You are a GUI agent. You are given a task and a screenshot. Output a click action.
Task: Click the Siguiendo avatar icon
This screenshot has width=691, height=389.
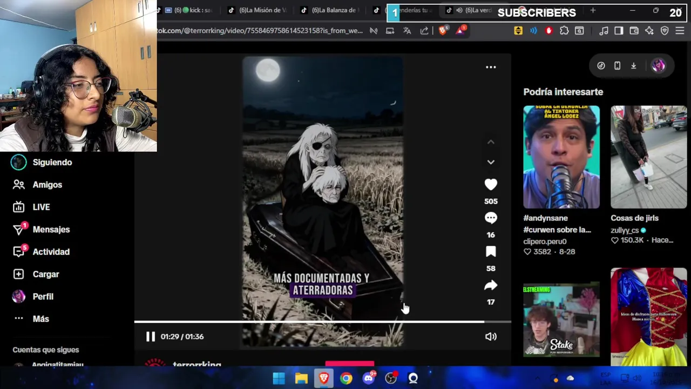tap(18, 162)
